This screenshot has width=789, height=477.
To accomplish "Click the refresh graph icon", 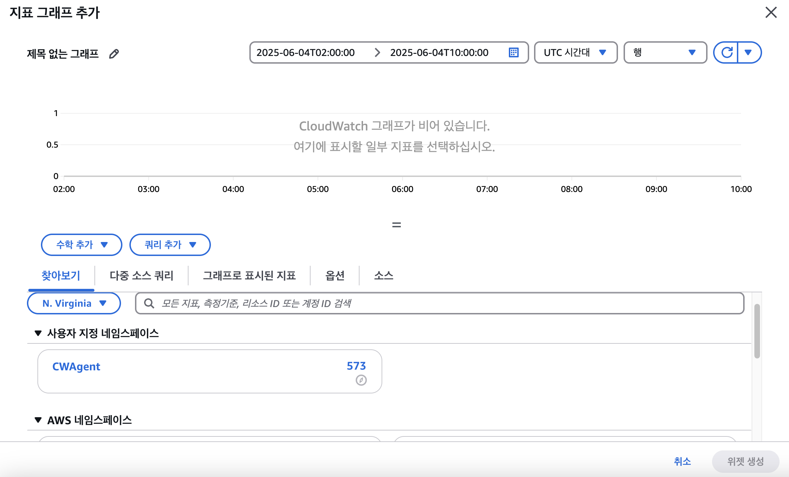I will pyautogui.click(x=726, y=52).
